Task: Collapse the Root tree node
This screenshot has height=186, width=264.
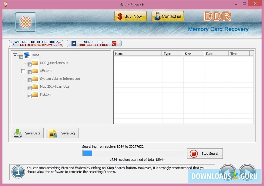Action: click(15, 55)
